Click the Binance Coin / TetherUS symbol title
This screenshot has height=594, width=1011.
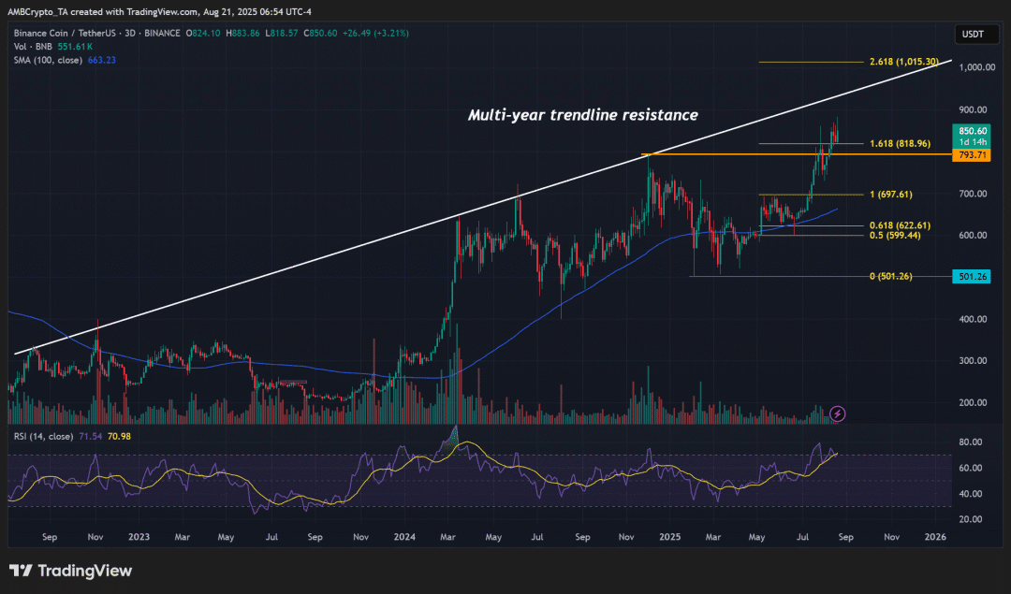coord(66,33)
